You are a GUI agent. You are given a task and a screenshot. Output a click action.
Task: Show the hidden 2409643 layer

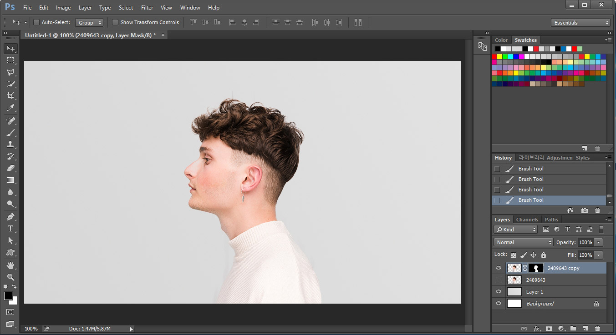[x=499, y=280]
